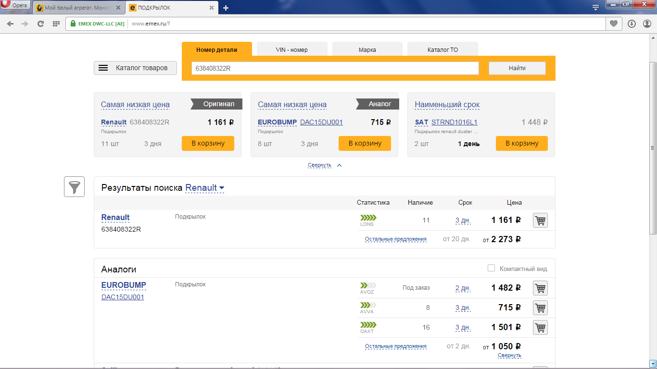Click the AVOZ statistics arrows

368,286
